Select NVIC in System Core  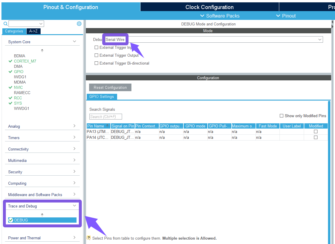click(x=18, y=87)
